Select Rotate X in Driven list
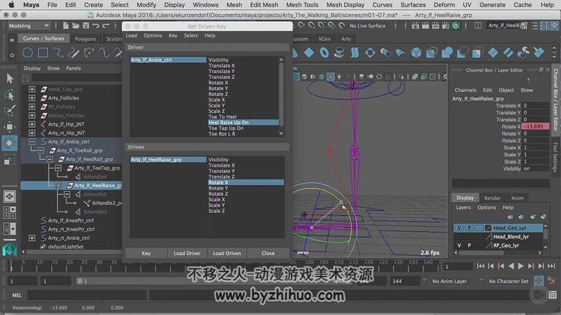Screen dimensions: 561x315 coord(246,182)
